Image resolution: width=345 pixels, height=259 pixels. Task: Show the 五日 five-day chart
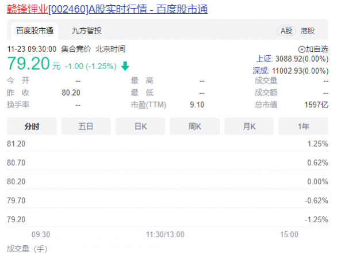pyautogui.click(x=86, y=126)
